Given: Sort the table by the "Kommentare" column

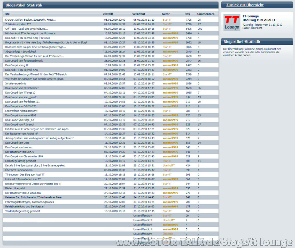Looking at the screenshot, I should pyautogui.click(x=205, y=14).
